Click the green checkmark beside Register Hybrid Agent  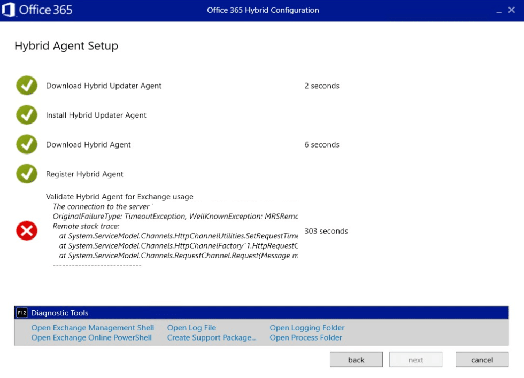pyautogui.click(x=26, y=174)
